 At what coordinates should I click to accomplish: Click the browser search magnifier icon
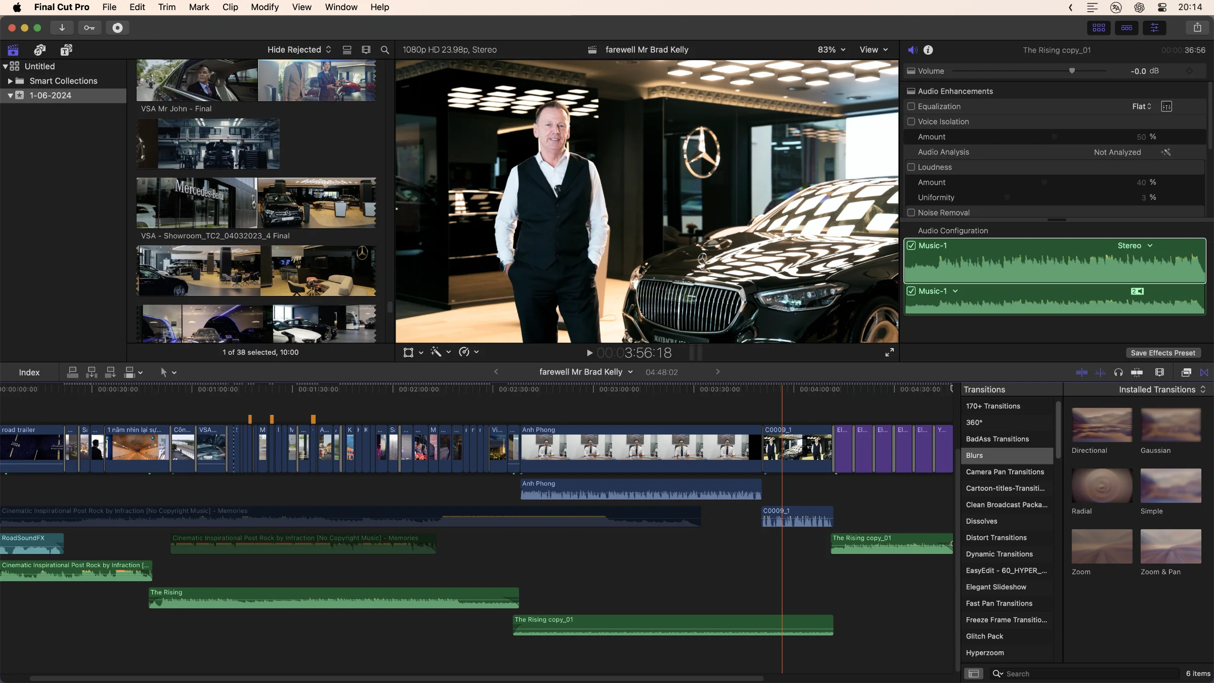pyautogui.click(x=384, y=50)
